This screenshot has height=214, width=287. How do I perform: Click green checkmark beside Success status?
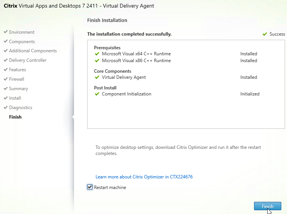pos(265,34)
